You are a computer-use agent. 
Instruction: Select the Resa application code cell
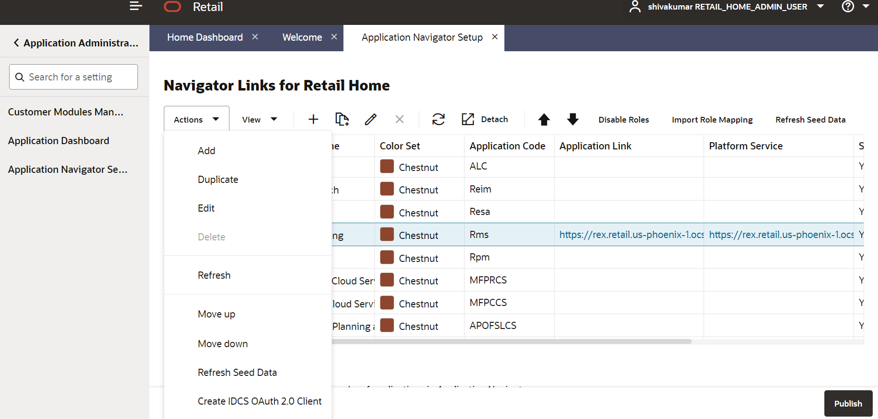(509, 211)
